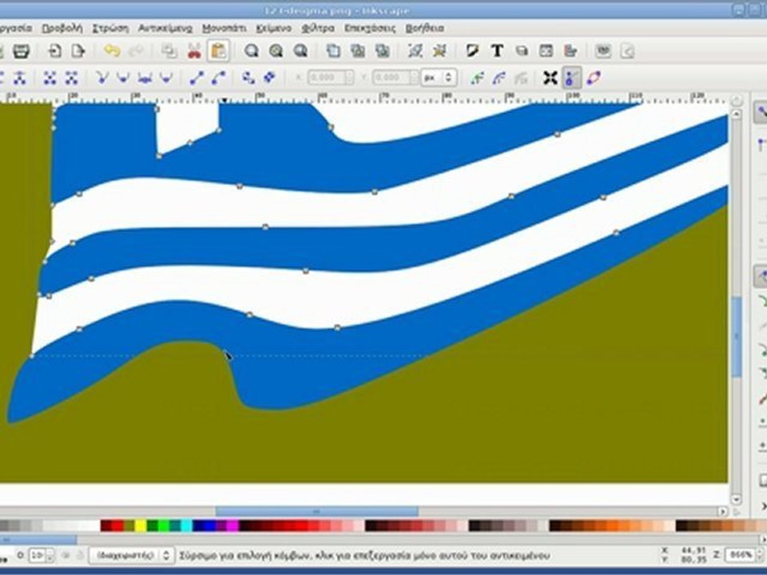Screen dimensions: 767x575
Task: Click the Print document icon
Action: click(x=21, y=51)
